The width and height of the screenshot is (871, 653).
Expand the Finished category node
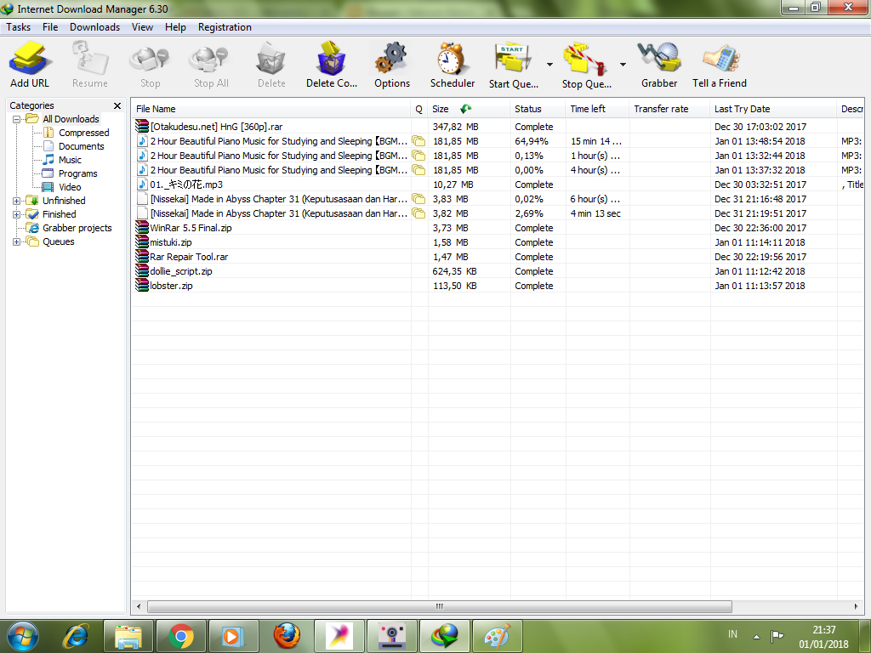[x=17, y=214]
